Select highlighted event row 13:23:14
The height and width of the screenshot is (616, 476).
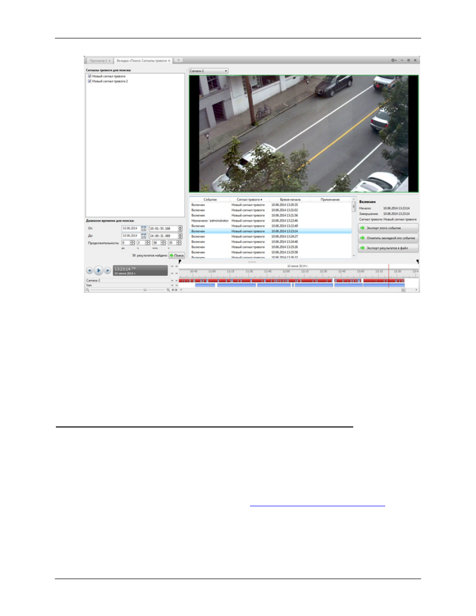point(270,231)
